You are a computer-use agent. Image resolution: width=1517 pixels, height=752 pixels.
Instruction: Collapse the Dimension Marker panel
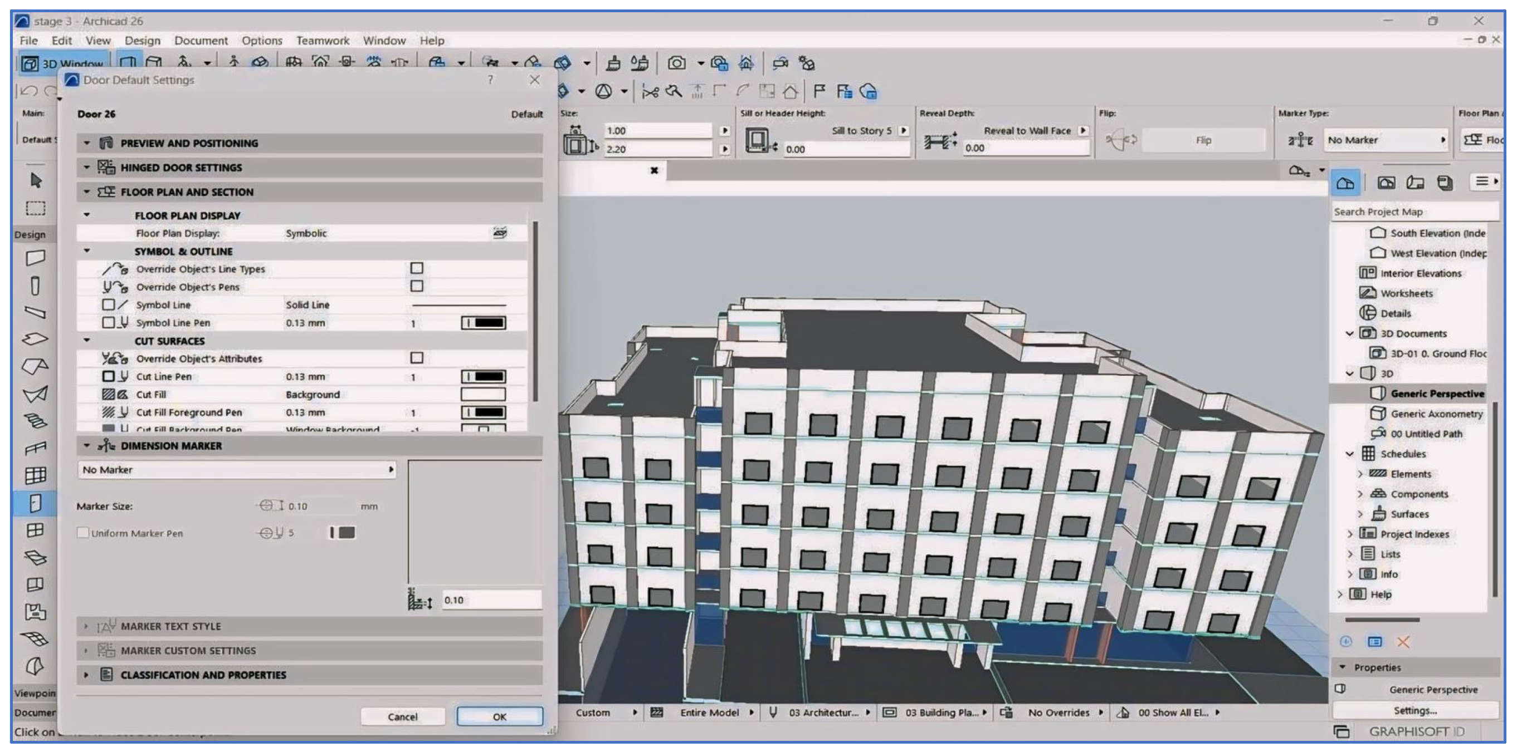click(x=87, y=446)
